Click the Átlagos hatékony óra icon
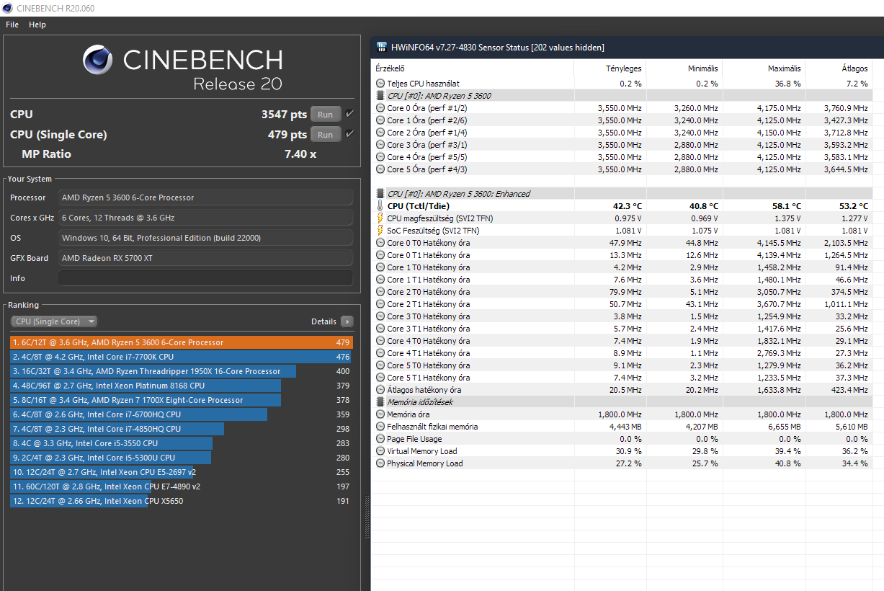The height and width of the screenshot is (591, 884). 380,390
